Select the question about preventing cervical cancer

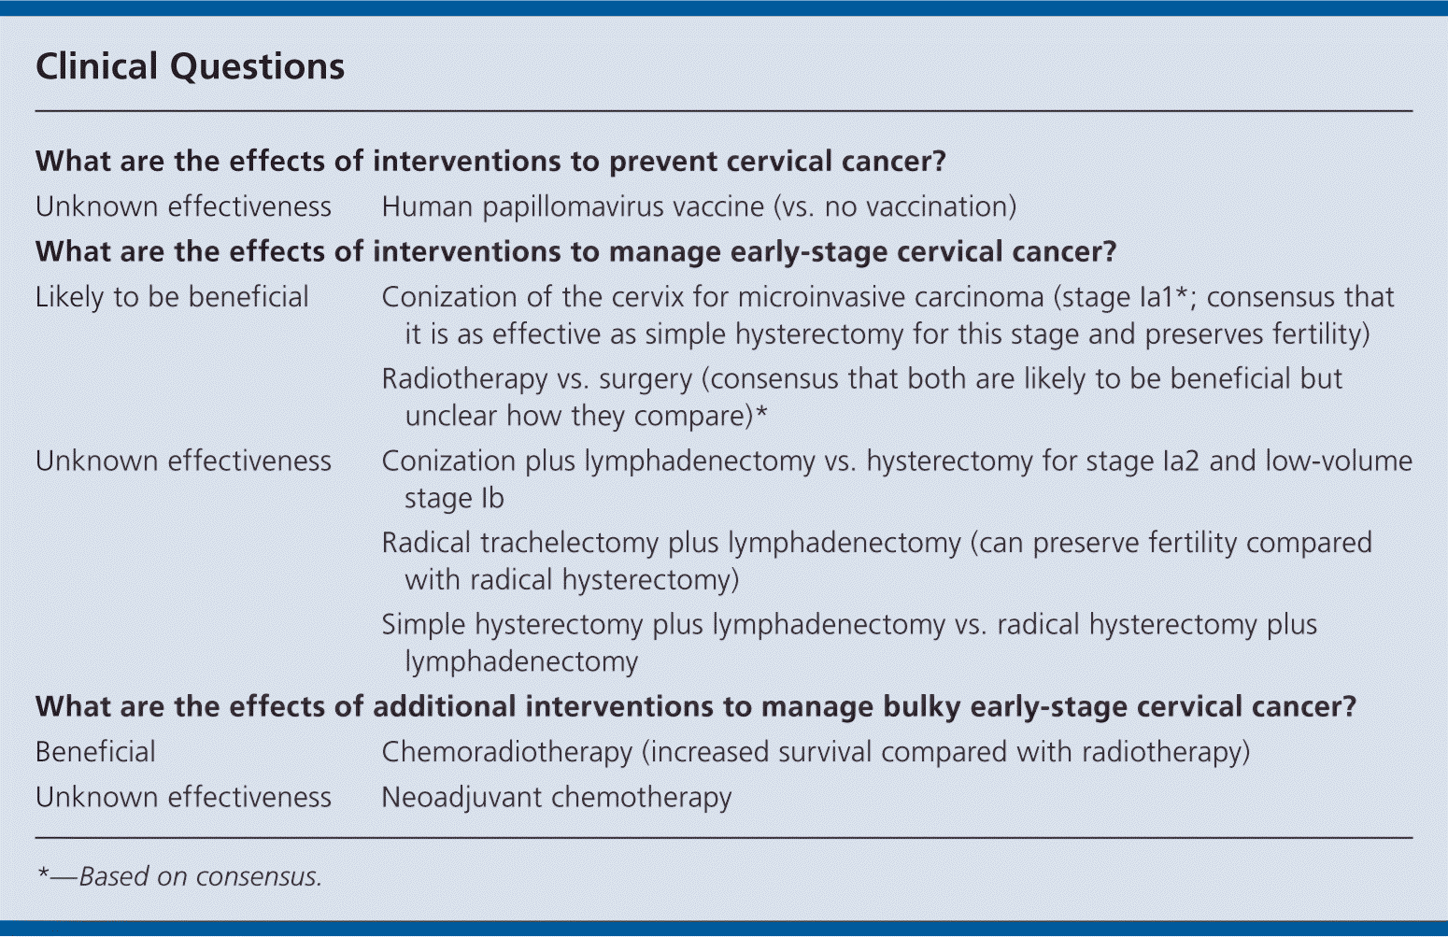tap(490, 161)
